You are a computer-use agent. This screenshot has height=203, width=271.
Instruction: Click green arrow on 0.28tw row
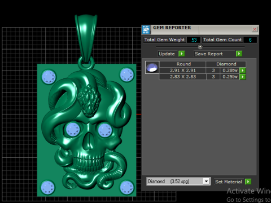tap(243, 70)
